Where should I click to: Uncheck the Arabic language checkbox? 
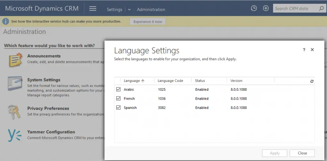pos(118,89)
